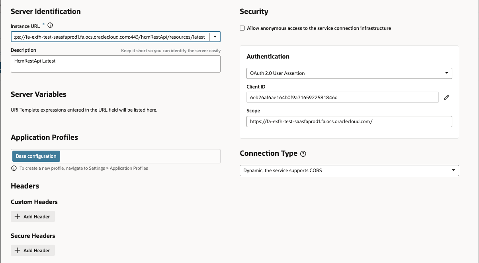
Task: Select the Base configuration profile chip
Action: coord(36,156)
